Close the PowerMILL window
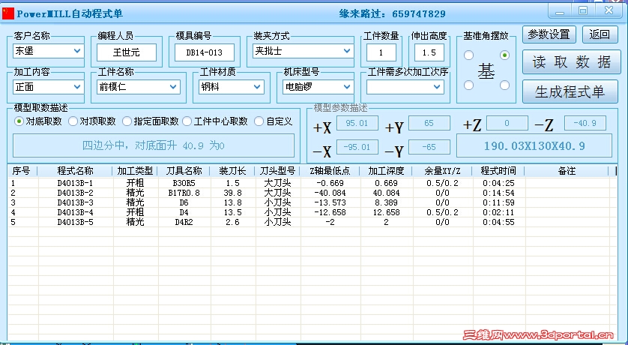628x345 pixels. tap(609, 11)
